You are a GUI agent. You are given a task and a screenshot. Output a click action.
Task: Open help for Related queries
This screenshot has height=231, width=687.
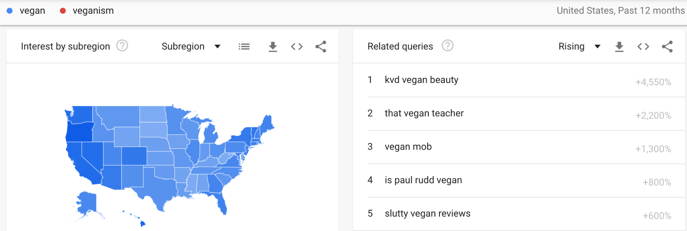(x=447, y=46)
